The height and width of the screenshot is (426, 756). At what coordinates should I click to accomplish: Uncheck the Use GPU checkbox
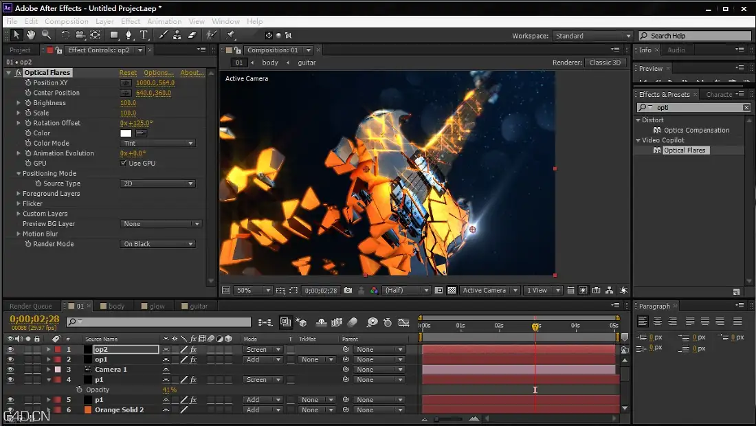124,164
